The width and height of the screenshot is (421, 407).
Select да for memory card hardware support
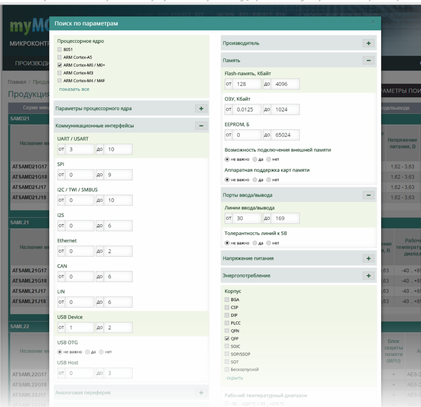click(x=255, y=180)
